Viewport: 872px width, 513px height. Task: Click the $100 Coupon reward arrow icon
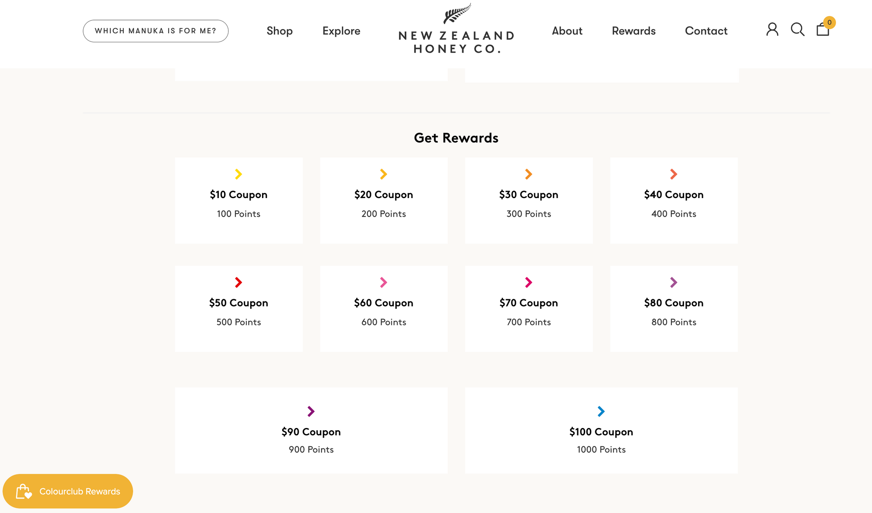tap(601, 411)
